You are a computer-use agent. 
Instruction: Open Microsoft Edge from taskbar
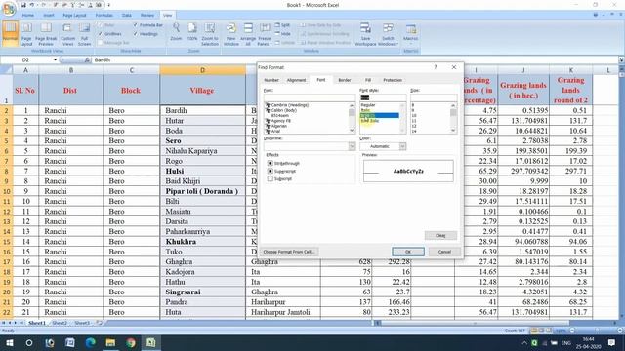coord(91,342)
